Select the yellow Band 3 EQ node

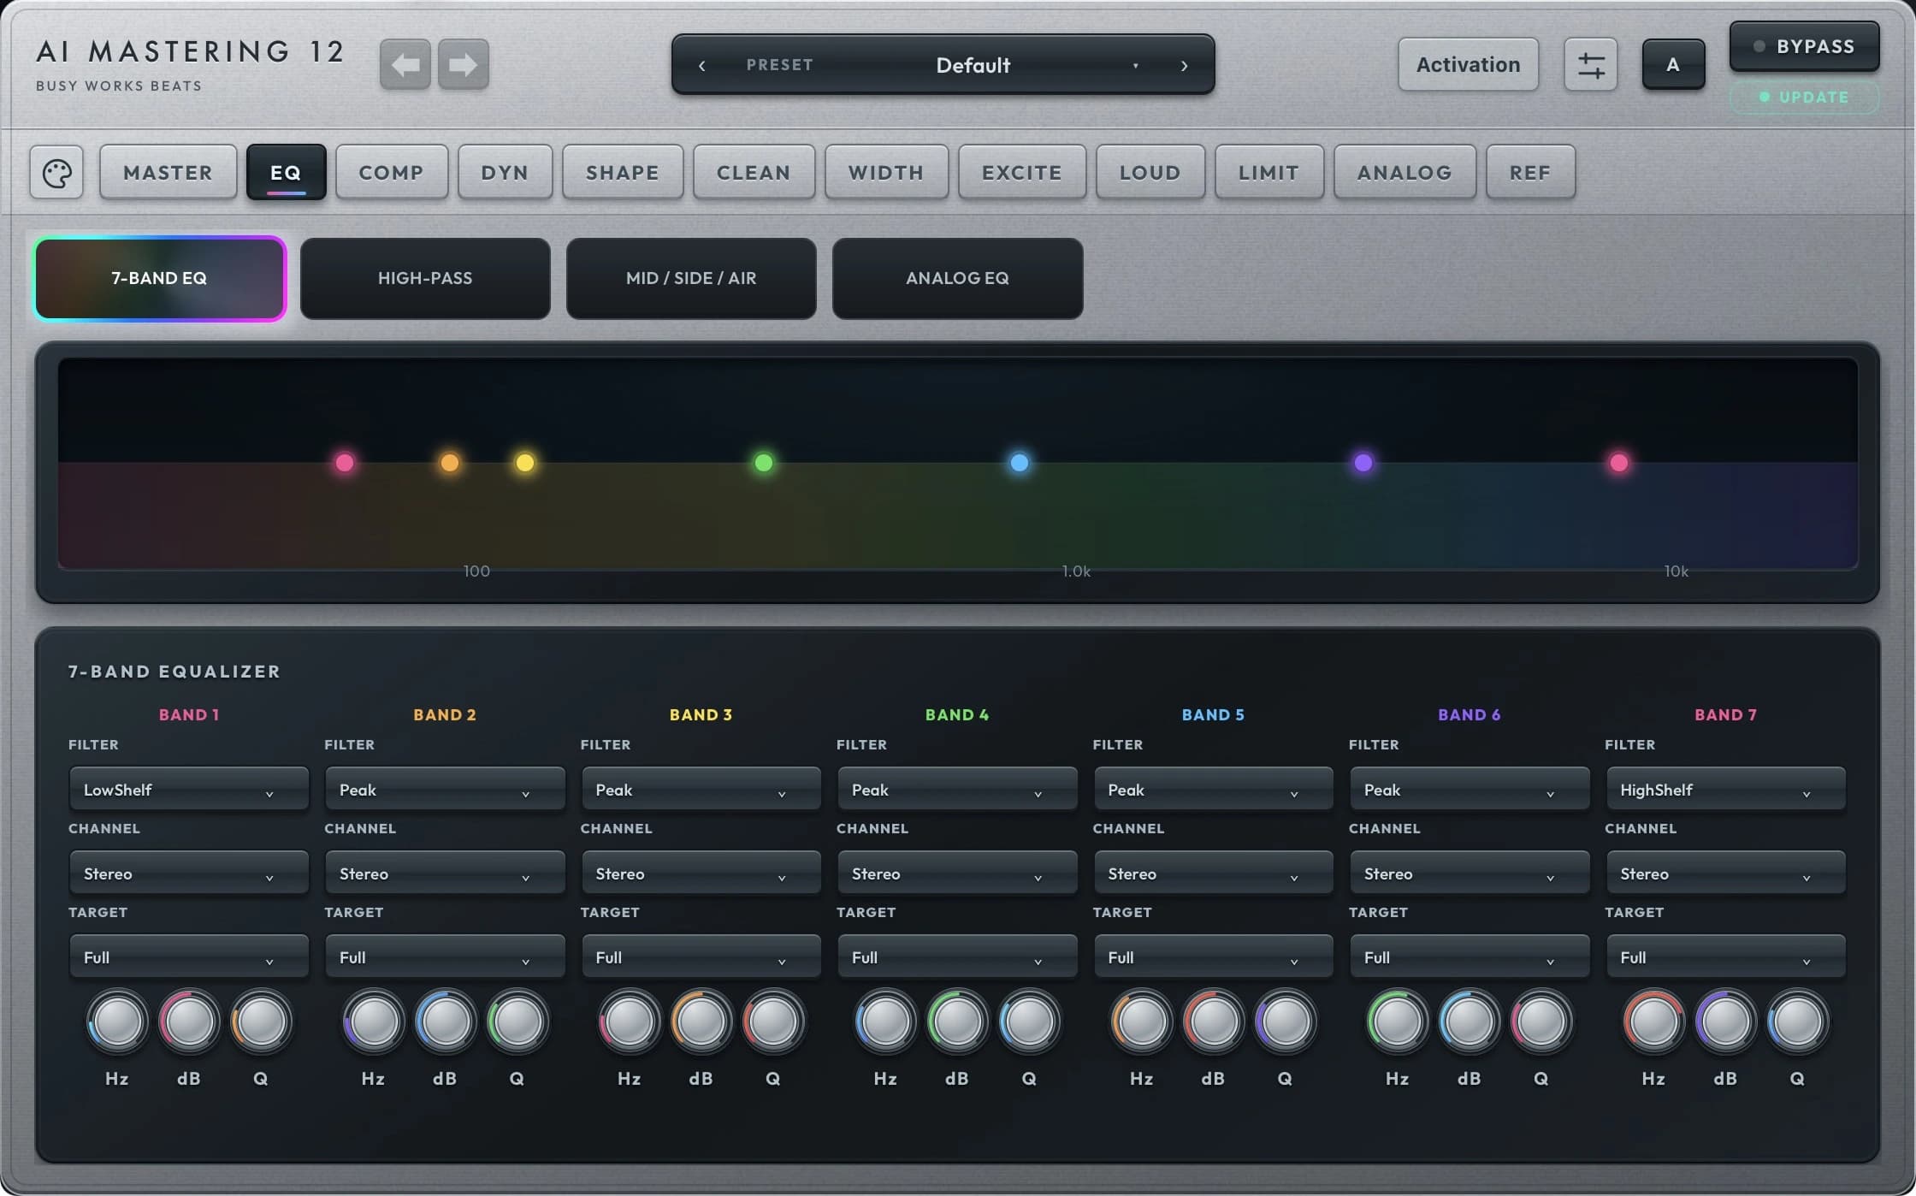point(525,463)
